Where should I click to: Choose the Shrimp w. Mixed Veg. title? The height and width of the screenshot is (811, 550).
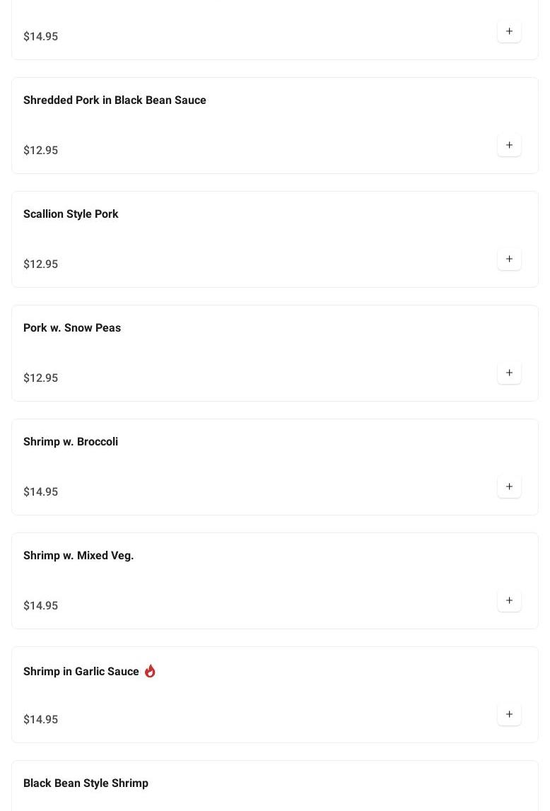(x=78, y=556)
